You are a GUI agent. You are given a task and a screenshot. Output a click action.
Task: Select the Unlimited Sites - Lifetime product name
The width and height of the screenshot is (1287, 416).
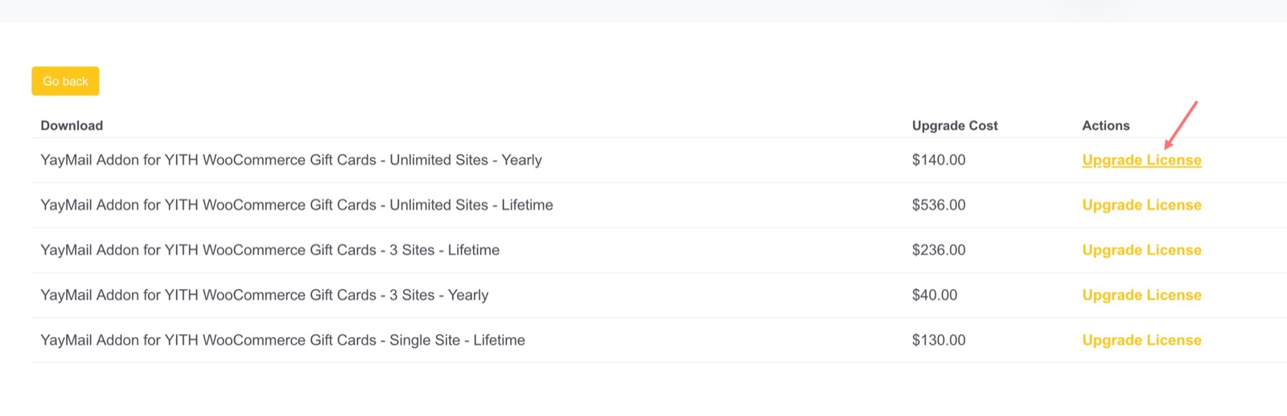click(297, 205)
